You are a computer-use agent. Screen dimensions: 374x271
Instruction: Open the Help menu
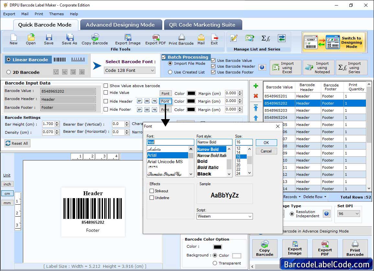point(74,14)
